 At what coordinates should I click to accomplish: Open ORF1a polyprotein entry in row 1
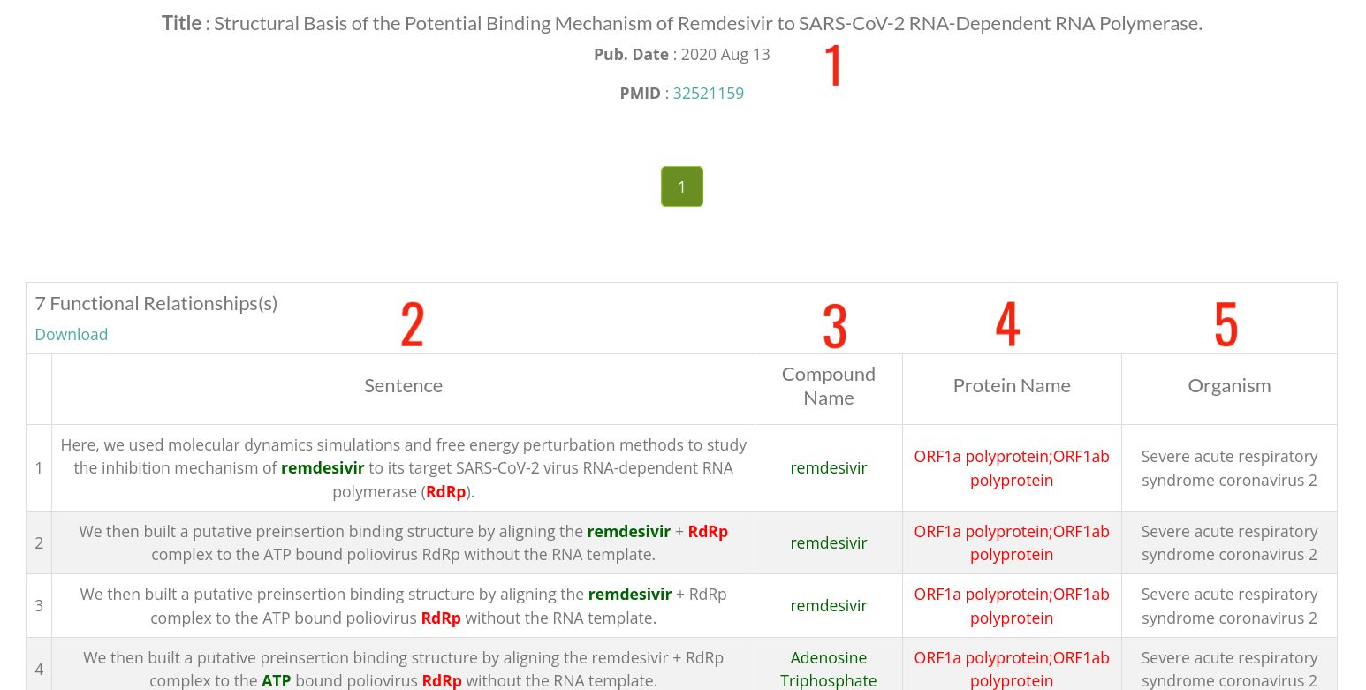pyautogui.click(x=1012, y=468)
